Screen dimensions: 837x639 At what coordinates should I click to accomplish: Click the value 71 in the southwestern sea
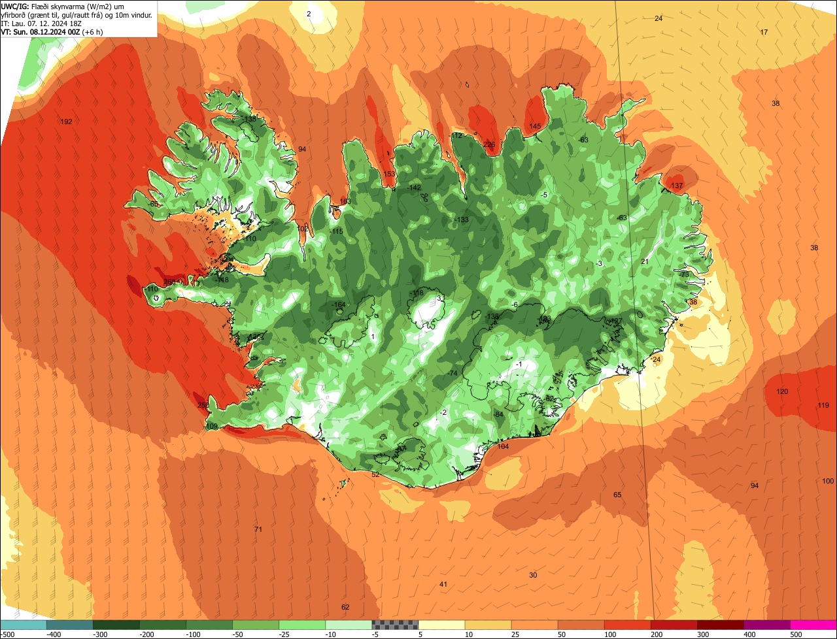pos(258,529)
